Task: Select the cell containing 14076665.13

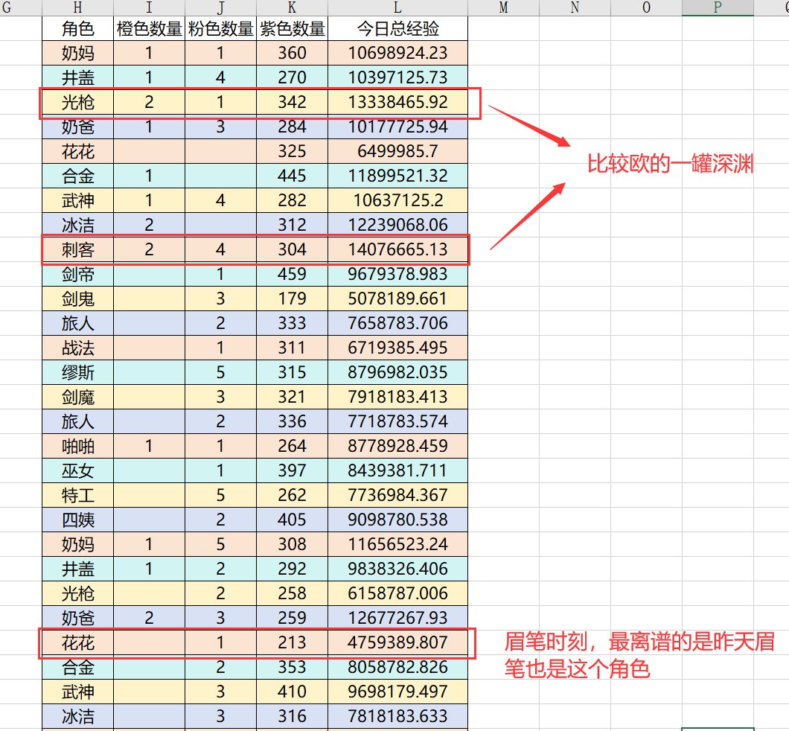Action: (397, 250)
